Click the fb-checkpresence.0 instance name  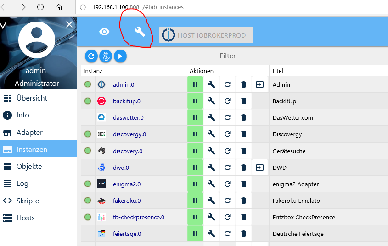pos(139,218)
